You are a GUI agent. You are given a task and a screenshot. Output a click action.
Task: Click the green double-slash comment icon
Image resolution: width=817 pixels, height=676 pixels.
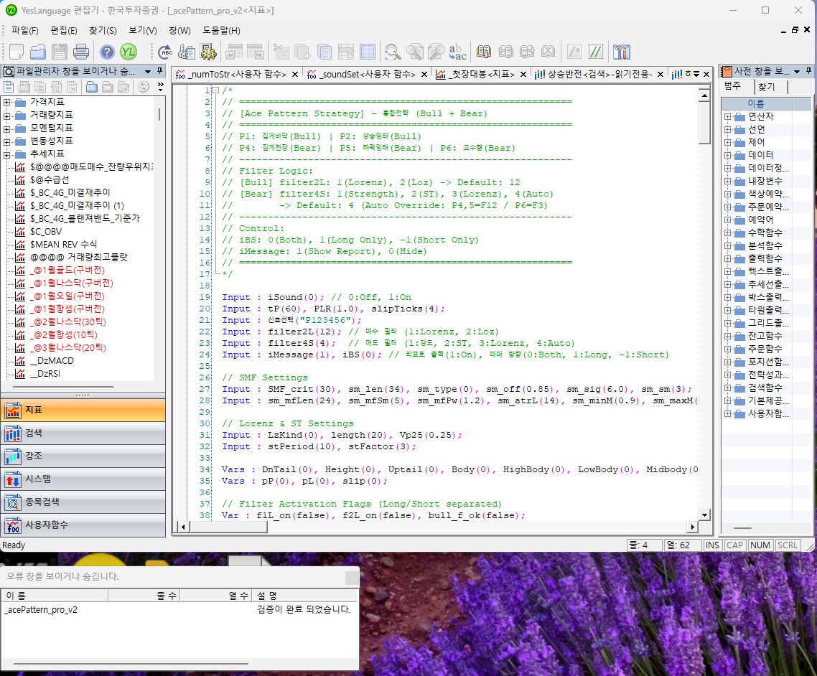pyautogui.click(x=595, y=52)
